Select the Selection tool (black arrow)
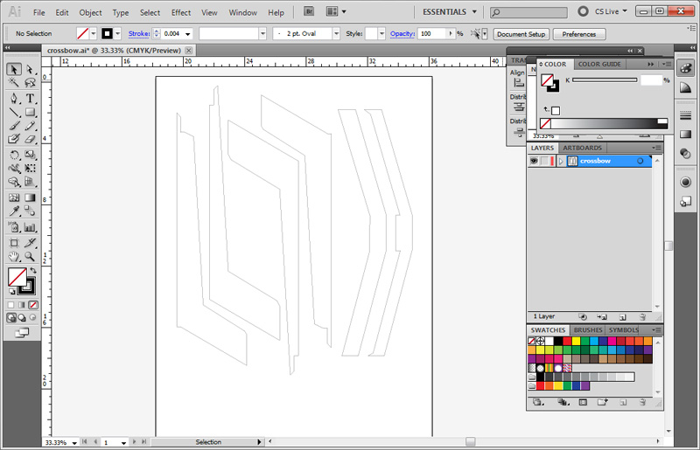The width and height of the screenshot is (700, 450). tap(14, 69)
